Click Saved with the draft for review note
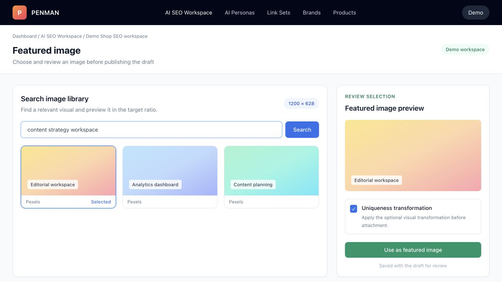502x282 pixels. coord(413,266)
